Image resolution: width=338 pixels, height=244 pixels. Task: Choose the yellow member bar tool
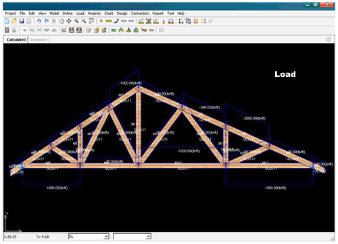point(109,21)
